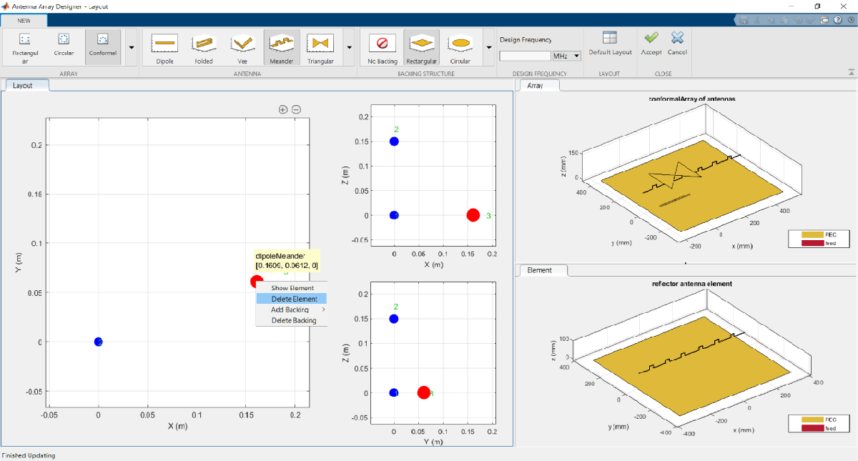This screenshot has height=461, width=858.
Task: Expand the Antenna gallery dropdown arrow
Action: [349, 47]
